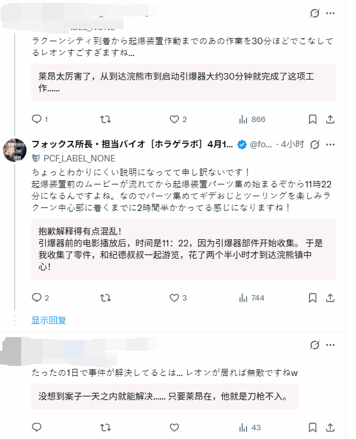Share the tweet with 866 views
Image resolution: width=356 pixels, height=439 pixels.
pos(331,119)
